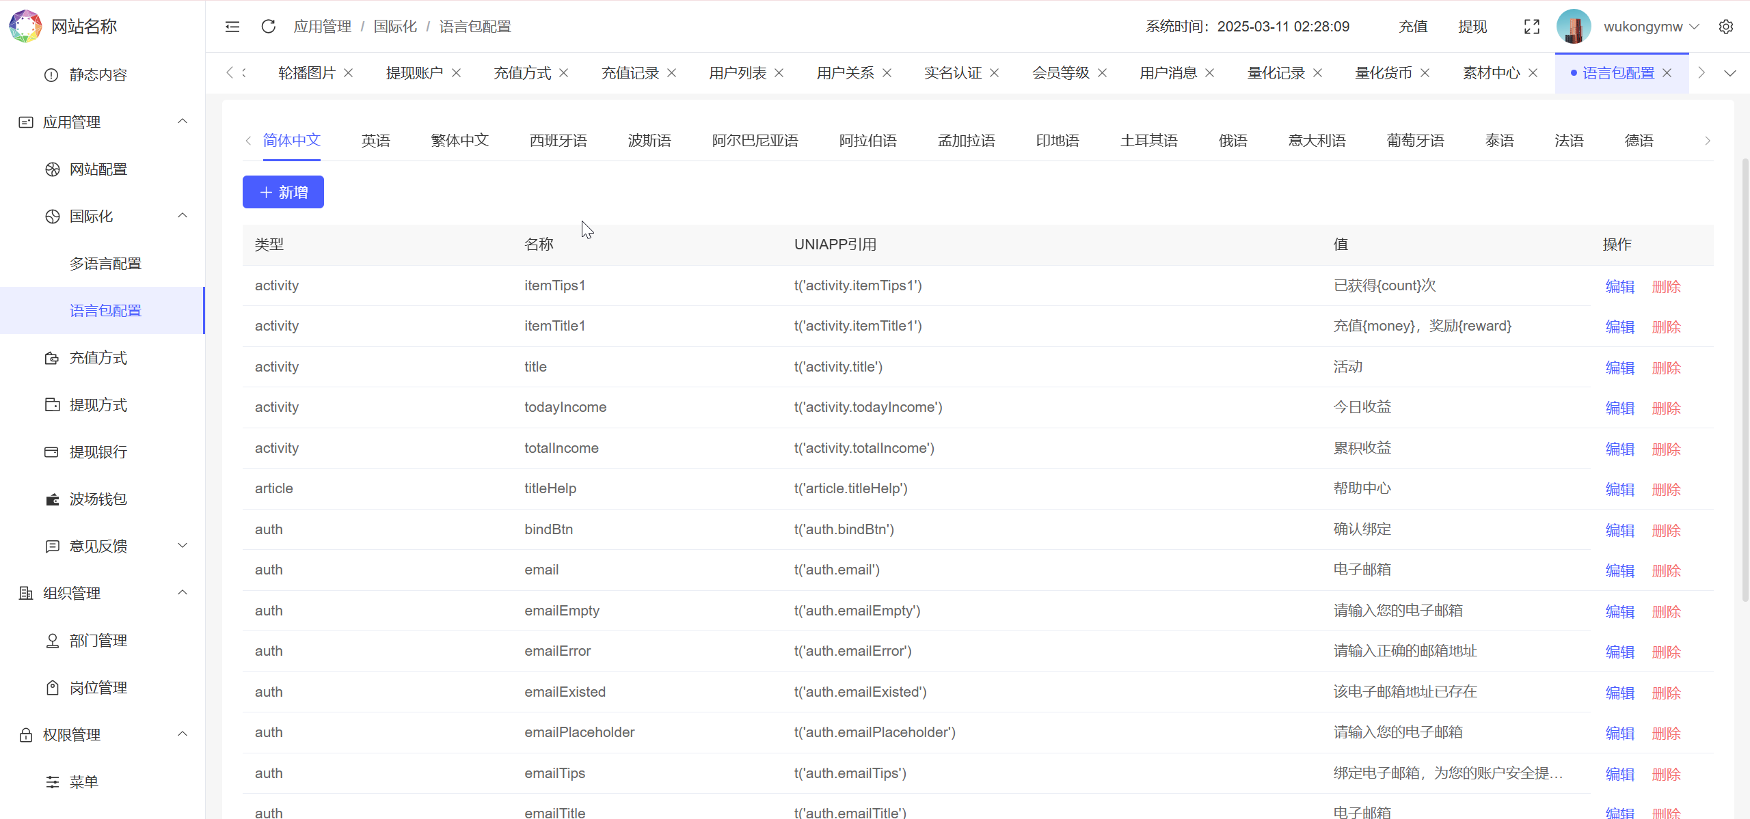This screenshot has width=1750, height=819.
Task: Collapse the 权限管理 section
Action: point(182,734)
